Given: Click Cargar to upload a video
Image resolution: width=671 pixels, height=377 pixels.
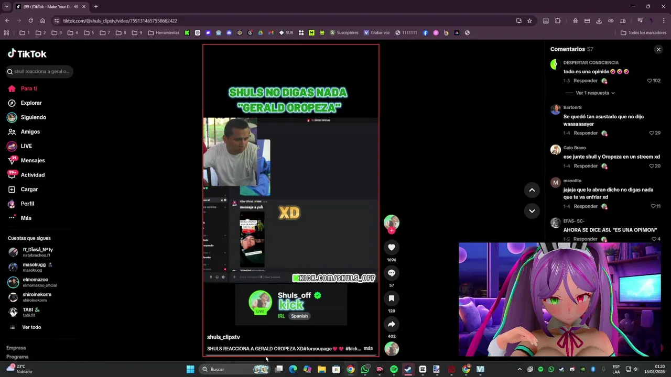Looking at the screenshot, I should click(x=29, y=190).
